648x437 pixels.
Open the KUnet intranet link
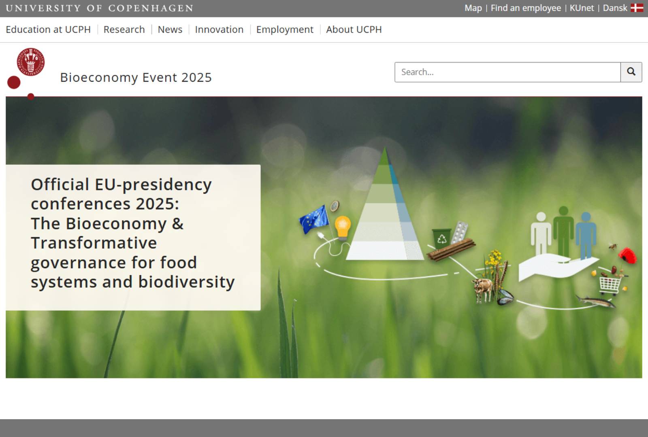pos(582,8)
